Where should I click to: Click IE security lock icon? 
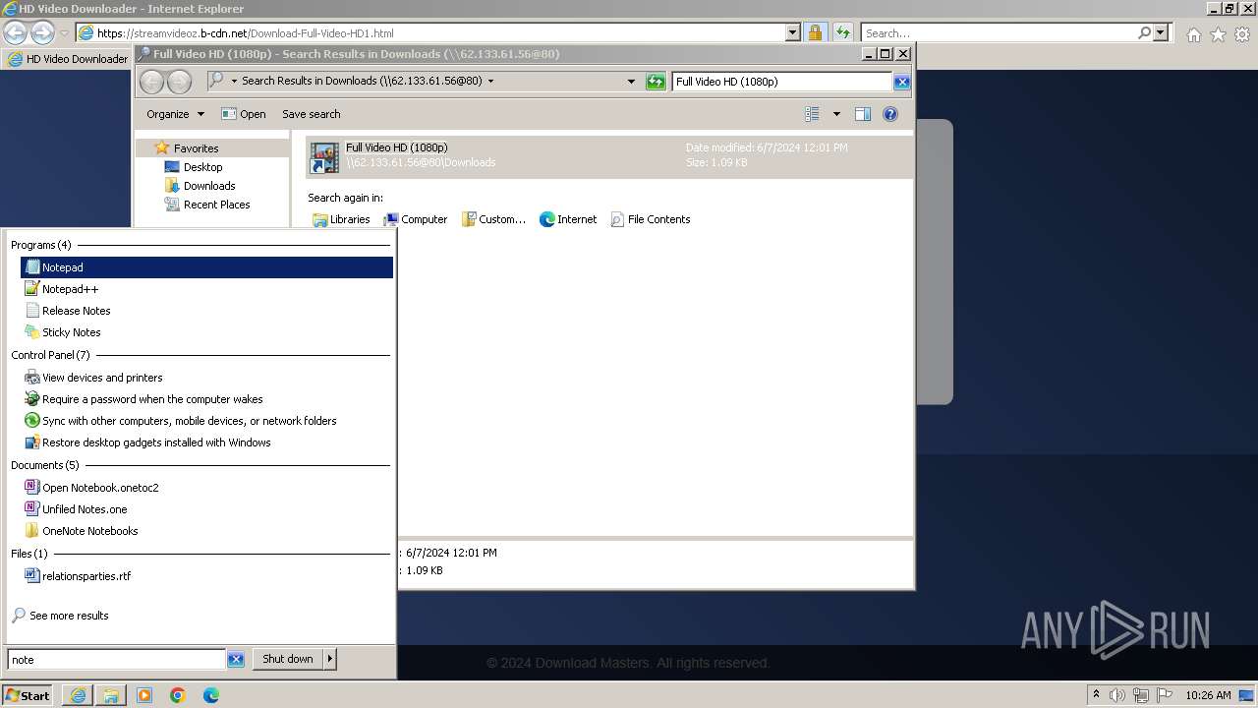click(815, 32)
